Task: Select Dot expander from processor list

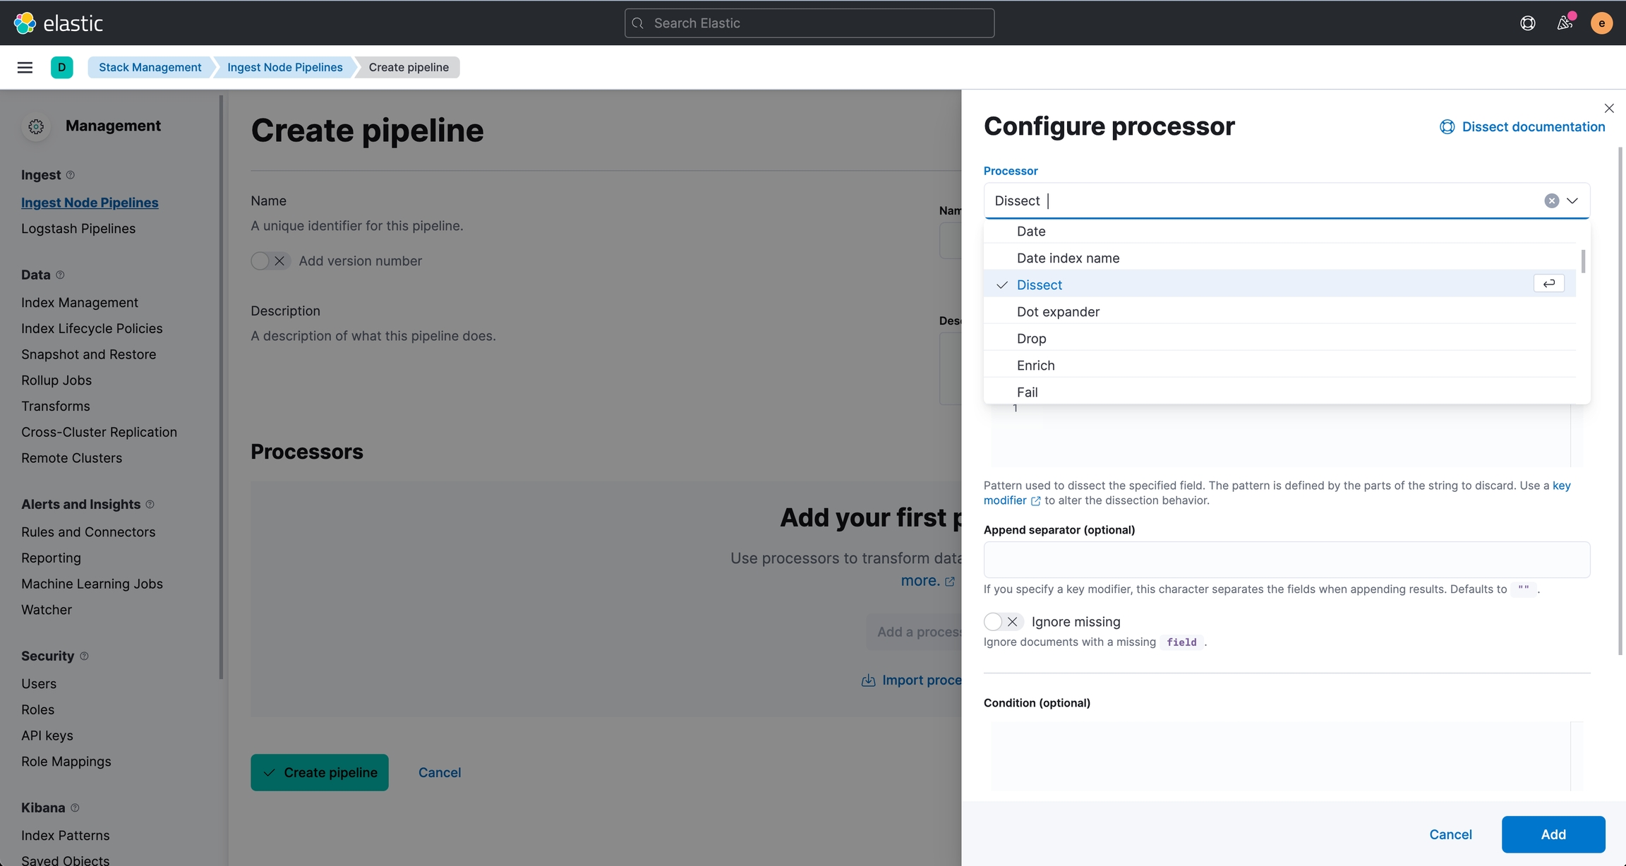Action: pyautogui.click(x=1057, y=312)
